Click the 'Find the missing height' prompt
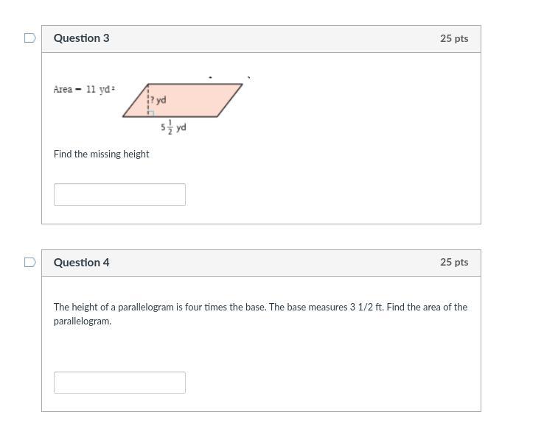The image size is (544, 437). point(101,154)
